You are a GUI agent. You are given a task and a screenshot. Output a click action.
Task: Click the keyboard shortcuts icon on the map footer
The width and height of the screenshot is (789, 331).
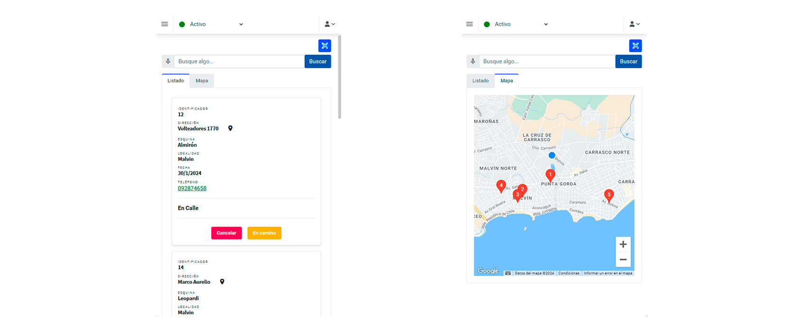508,273
